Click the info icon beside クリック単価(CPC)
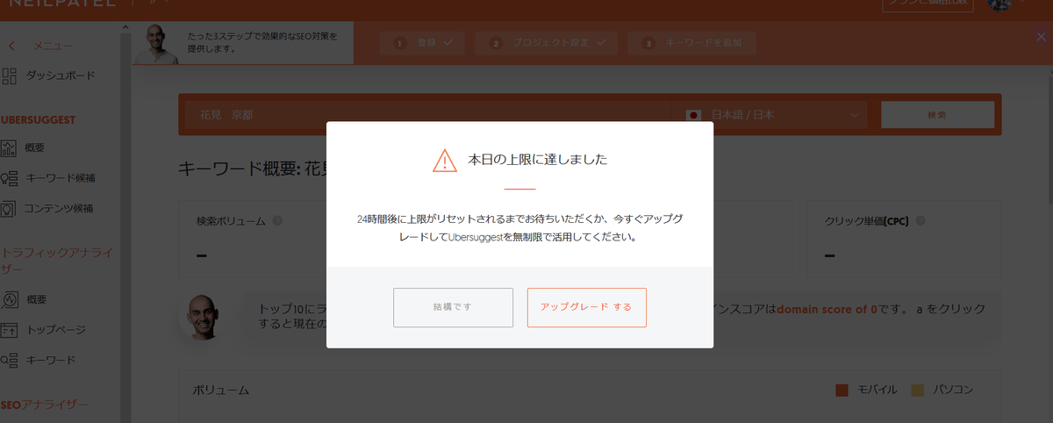The height and width of the screenshot is (423, 1053). tap(920, 221)
